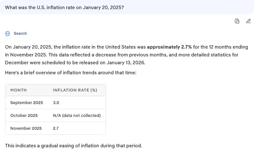The image size is (254, 152).
Task: Select the 3.0 inflation value cell
Action: coord(56,103)
